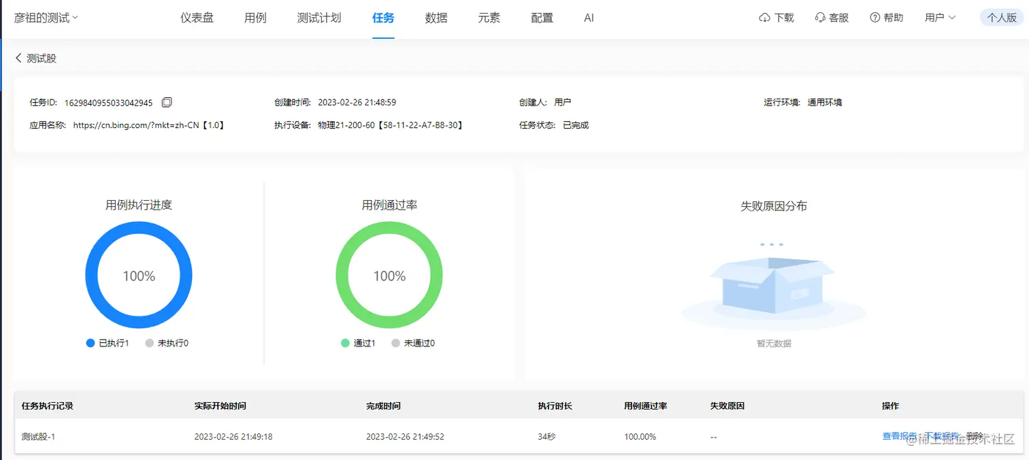Click the 100.00% pass rate cell
The width and height of the screenshot is (1029, 460).
640,436
